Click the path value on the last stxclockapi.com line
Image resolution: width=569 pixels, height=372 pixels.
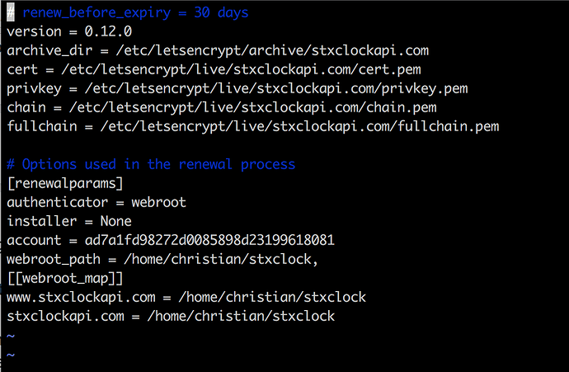coord(241,316)
